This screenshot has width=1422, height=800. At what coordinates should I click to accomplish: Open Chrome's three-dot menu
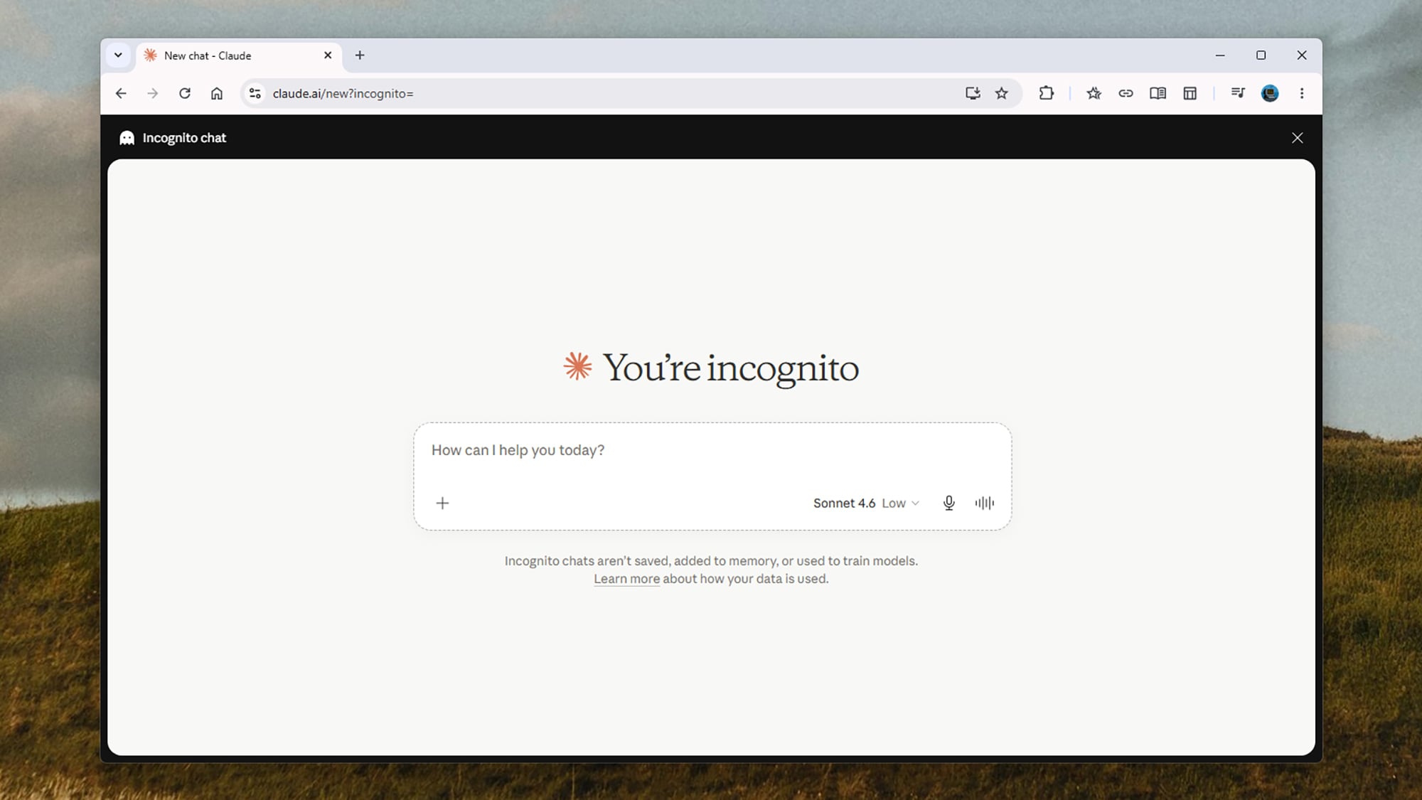pyautogui.click(x=1302, y=93)
